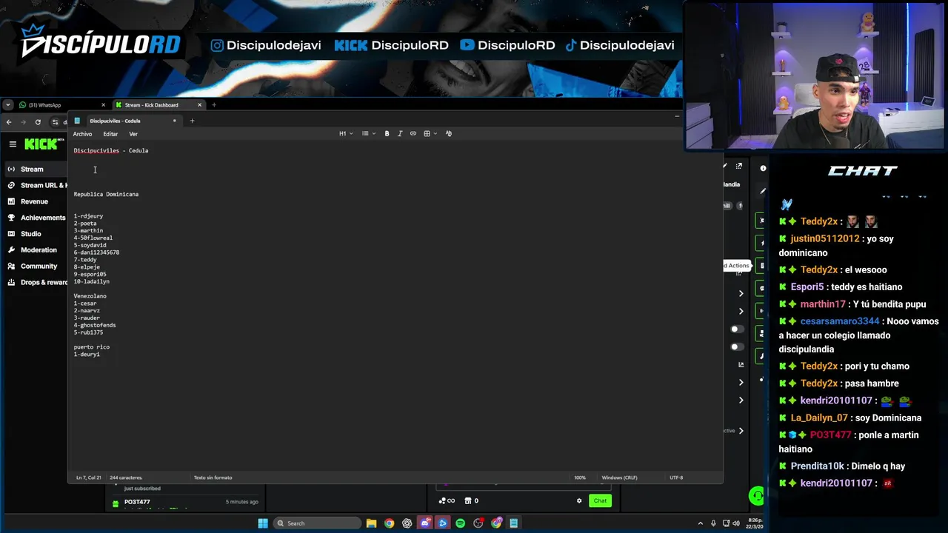
Task: Open Drops & rewards in Kick sidebar
Action: (x=37, y=283)
